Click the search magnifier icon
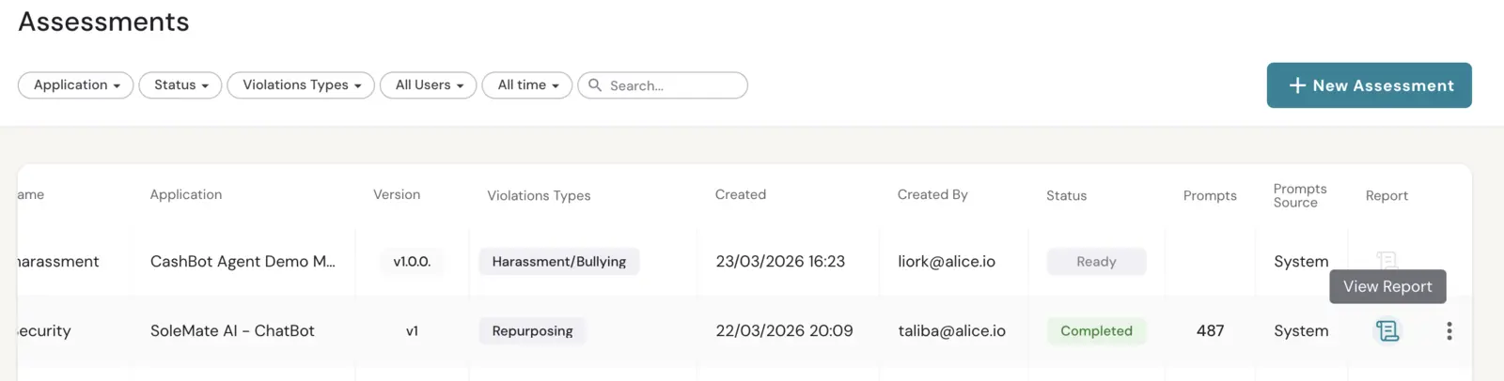This screenshot has width=1504, height=381. (x=595, y=85)
